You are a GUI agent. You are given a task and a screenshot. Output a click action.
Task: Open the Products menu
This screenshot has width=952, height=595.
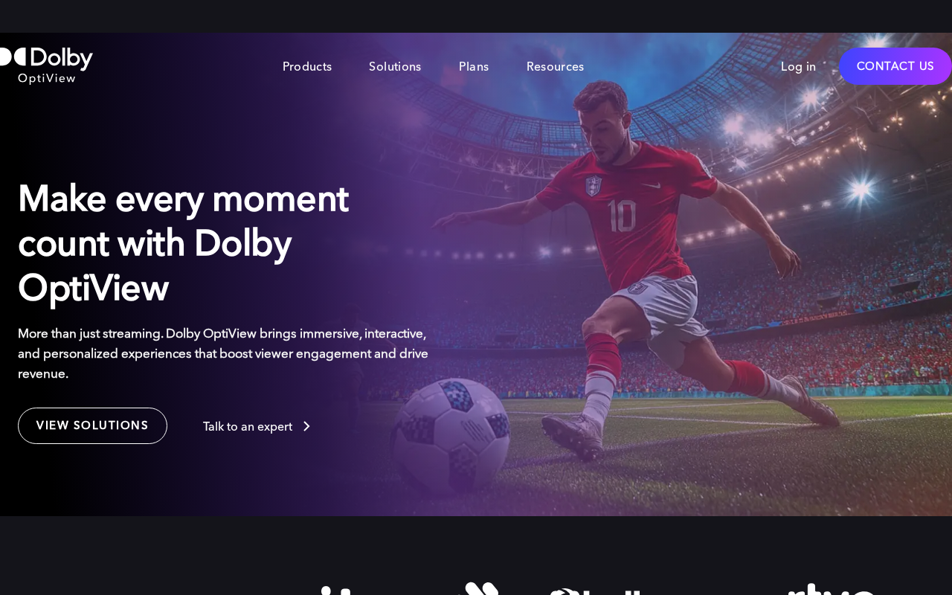coord(307,67)
